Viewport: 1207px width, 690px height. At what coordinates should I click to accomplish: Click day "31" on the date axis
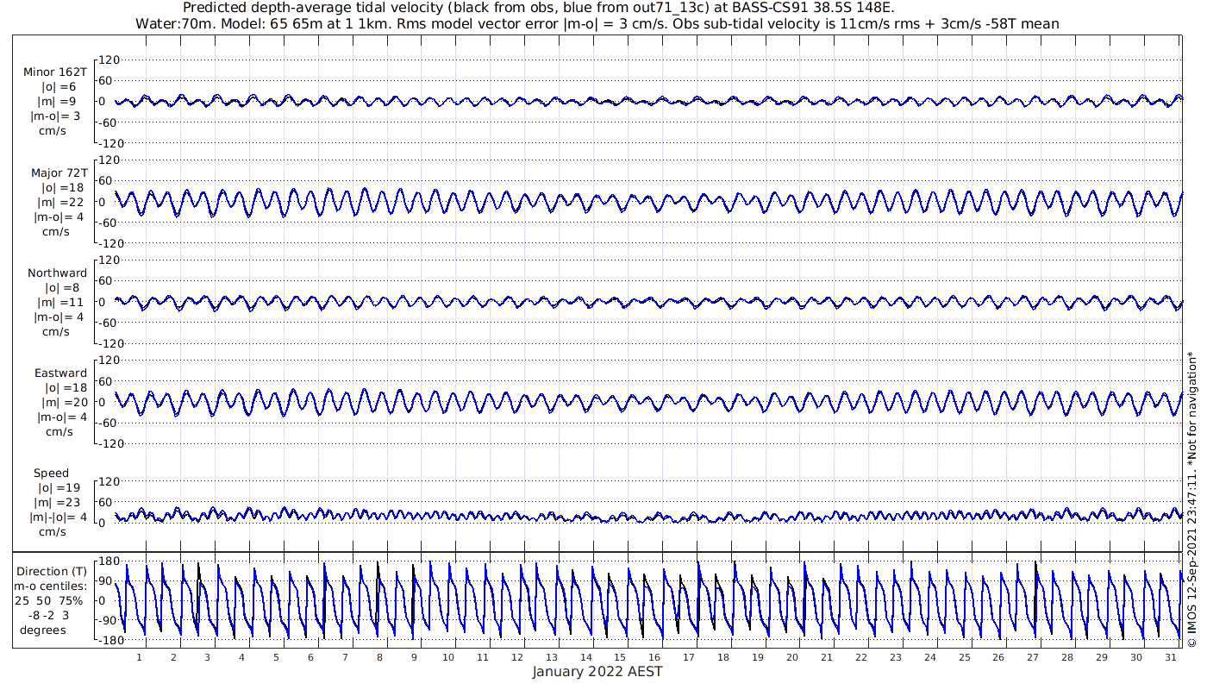click(x=1170, y=657)
